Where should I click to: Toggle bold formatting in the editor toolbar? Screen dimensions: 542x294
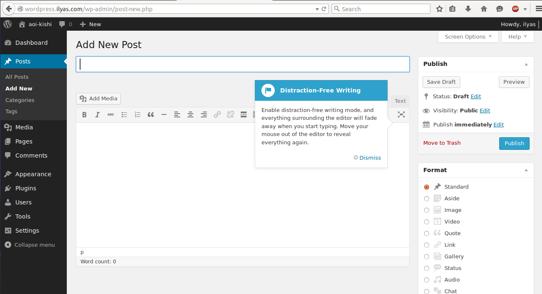tap(84, 115)
